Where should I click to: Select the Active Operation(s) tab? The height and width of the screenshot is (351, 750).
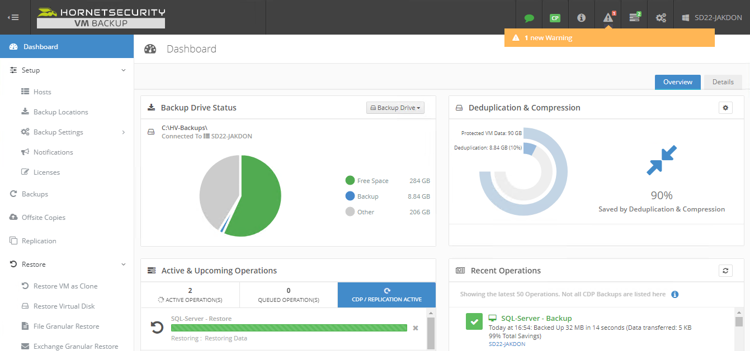(x=190, y=295)
